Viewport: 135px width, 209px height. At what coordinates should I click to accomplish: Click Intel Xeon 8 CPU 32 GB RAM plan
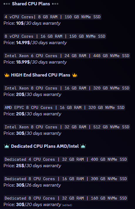[67, 127]
